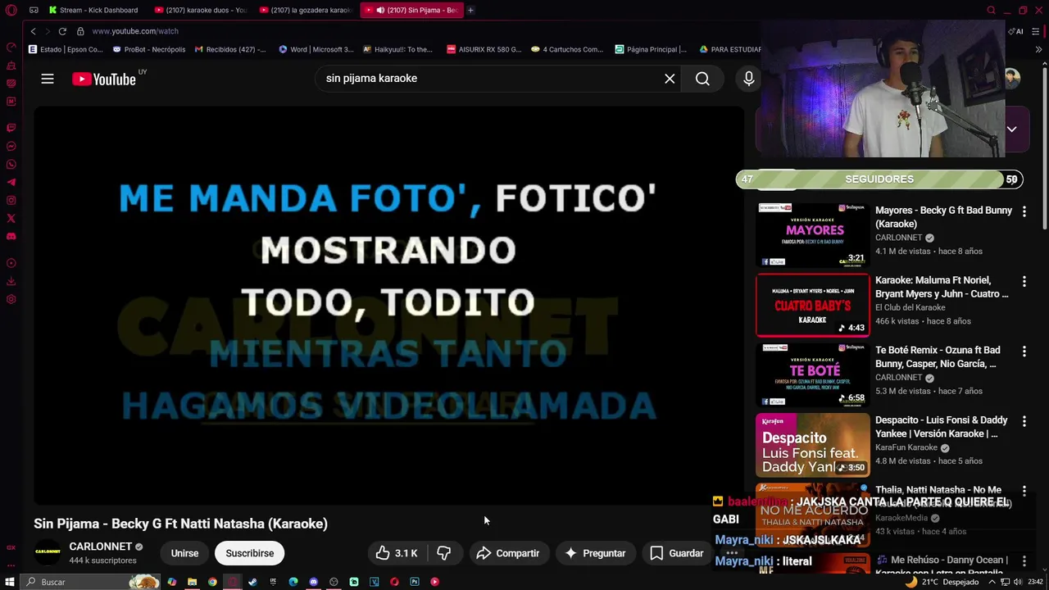Open the Recibidos Gmail bookmark

point(230,49)
